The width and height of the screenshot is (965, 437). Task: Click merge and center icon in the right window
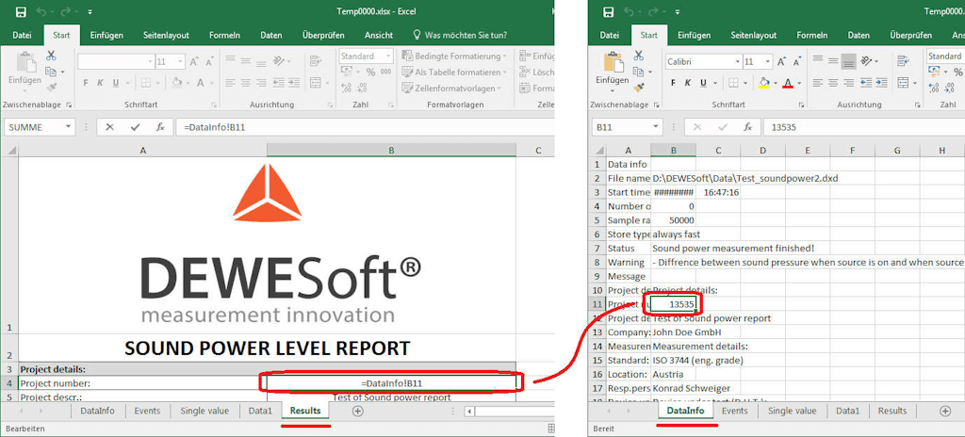[903, 83]
